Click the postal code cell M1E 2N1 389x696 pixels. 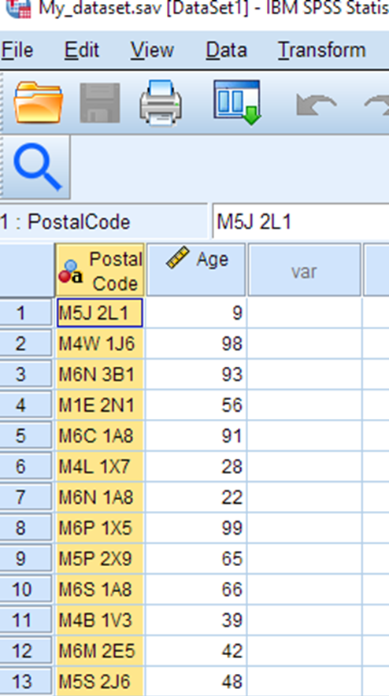coord(100,405)
